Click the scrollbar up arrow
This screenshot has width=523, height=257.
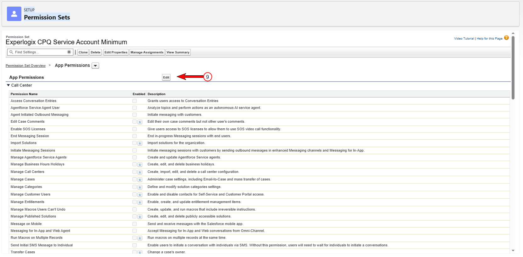pyautogui.click(x=513, y=33)
